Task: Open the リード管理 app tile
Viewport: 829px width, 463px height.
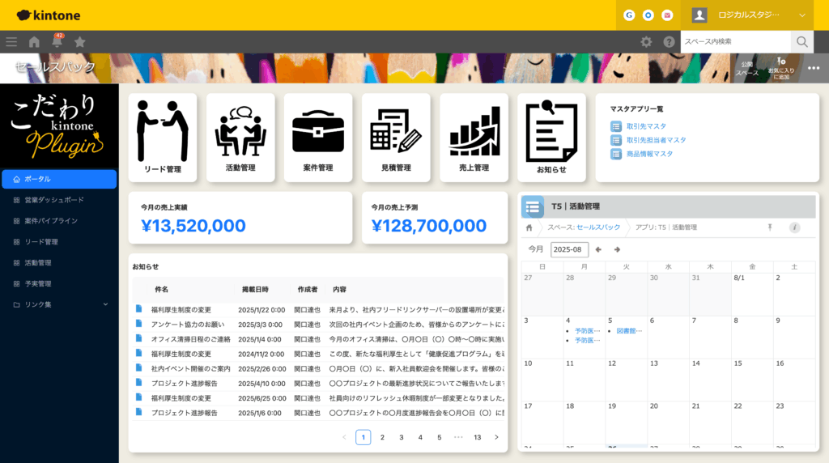Action: pos(162,137)
